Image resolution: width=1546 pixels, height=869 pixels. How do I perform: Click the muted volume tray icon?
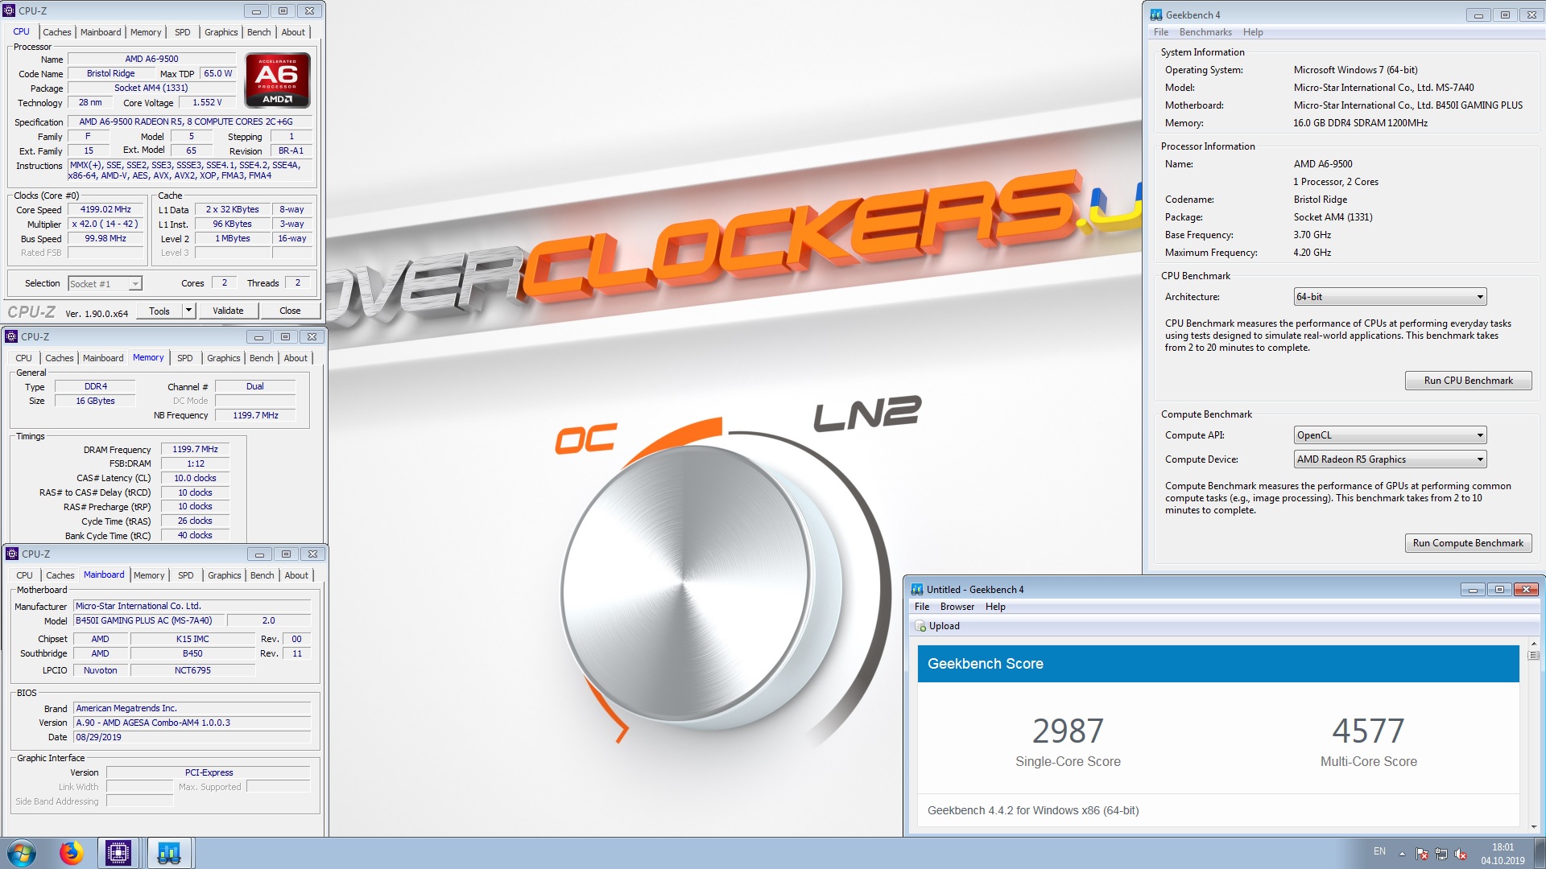coord(1461,854)
